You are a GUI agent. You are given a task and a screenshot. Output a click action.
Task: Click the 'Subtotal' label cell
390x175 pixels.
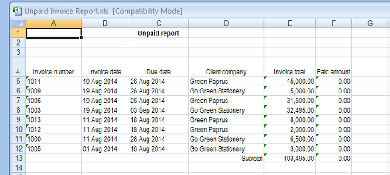pos(226,158)
